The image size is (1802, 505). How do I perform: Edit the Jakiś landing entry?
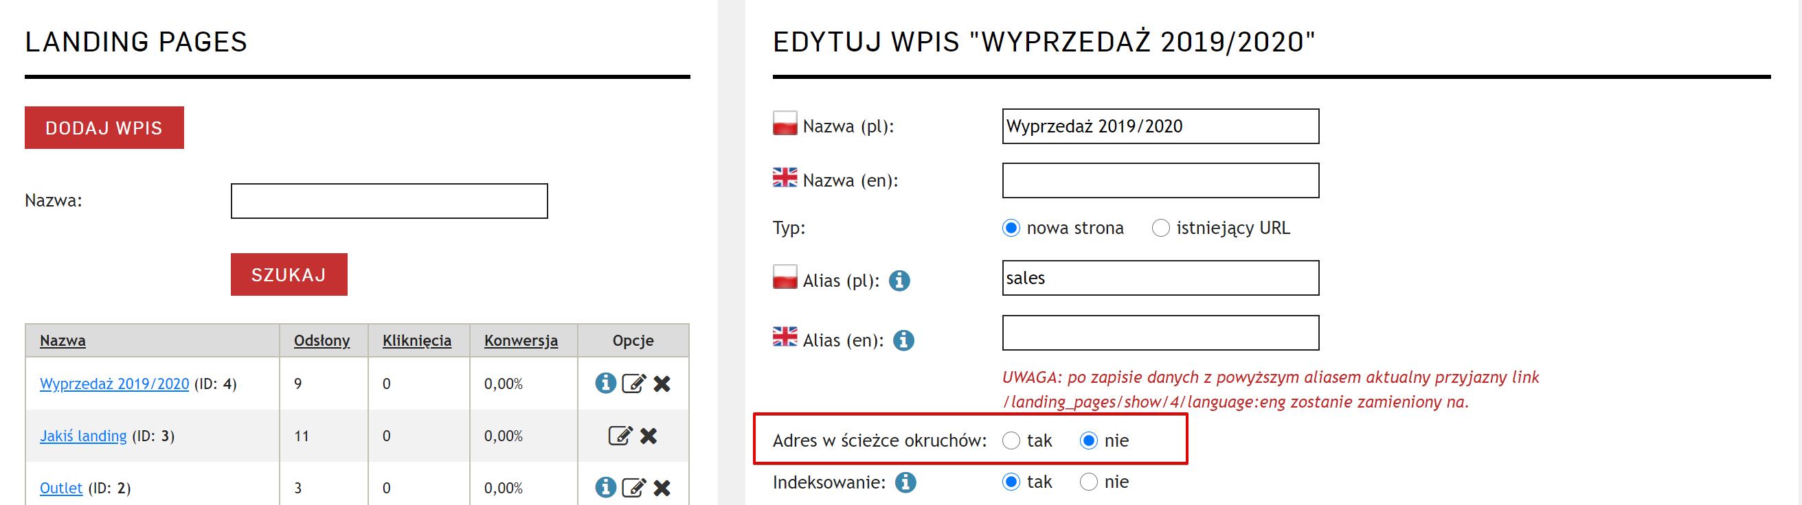620,436
